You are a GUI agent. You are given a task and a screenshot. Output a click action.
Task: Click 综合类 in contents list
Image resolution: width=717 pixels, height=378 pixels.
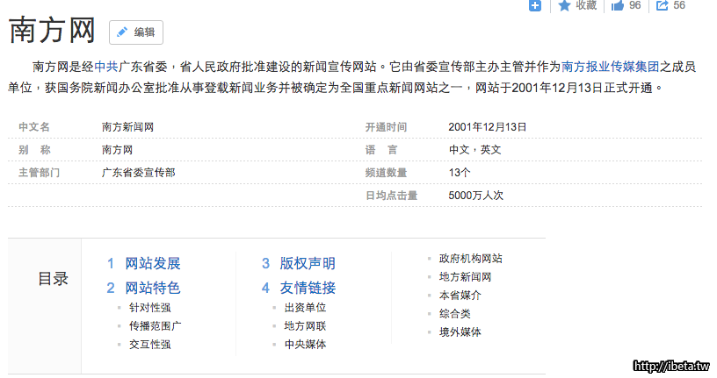click(454, 314)
